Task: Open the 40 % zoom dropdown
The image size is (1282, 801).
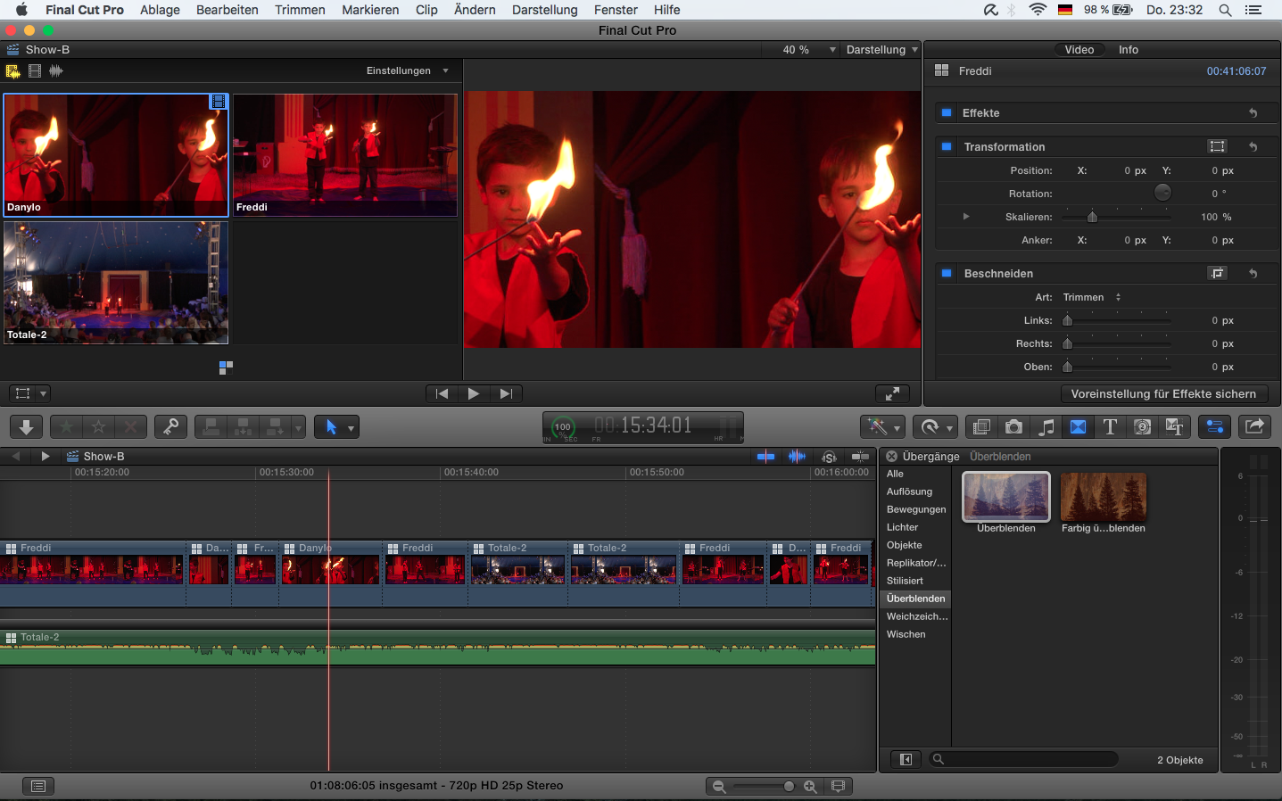Action: (x=809, y=50)
